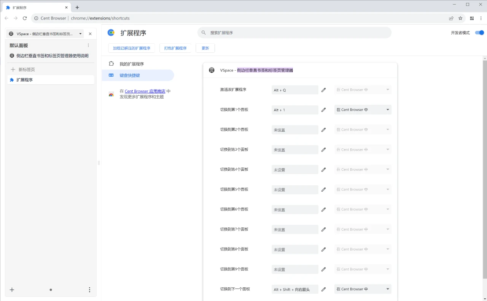Edit shortcut for 切换到第1个面板

coord(323,110)
